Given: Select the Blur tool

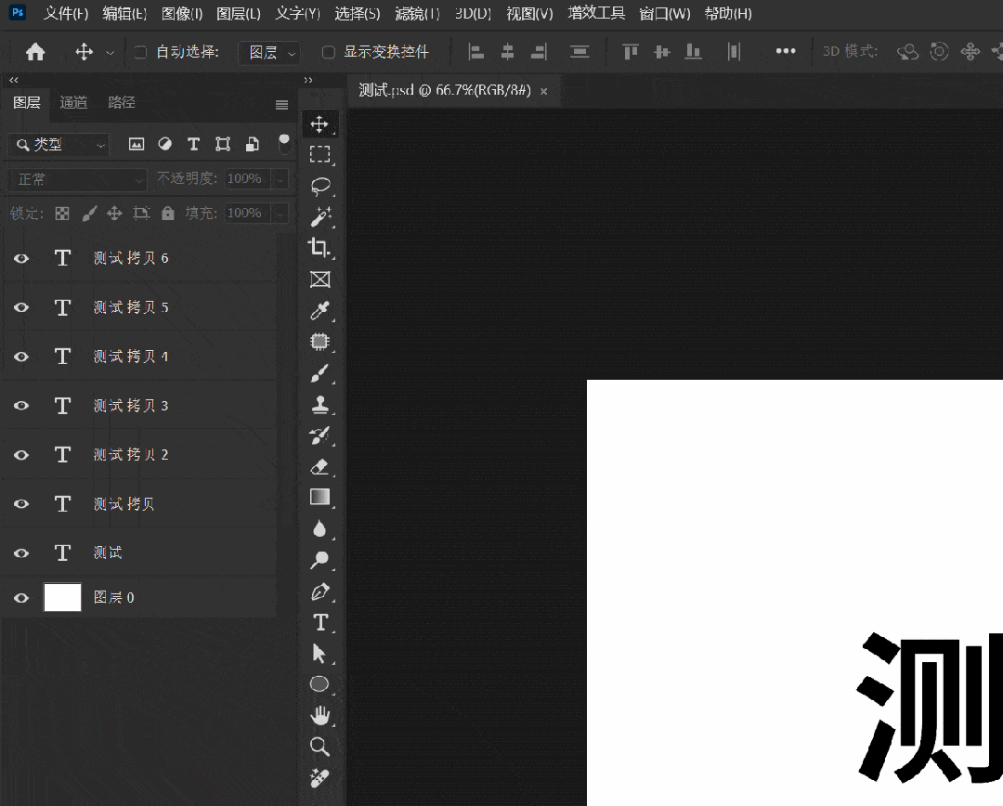Looking at the screenshot, I should click(x=319, y=529).
